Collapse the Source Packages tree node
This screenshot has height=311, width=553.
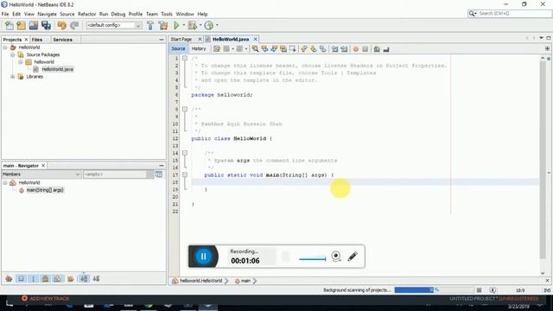tap(13, 54)
